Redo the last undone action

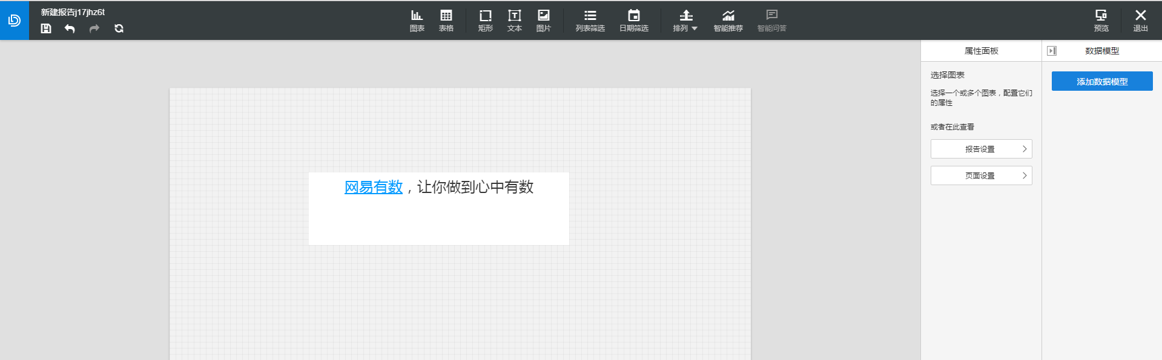coord(94,28)
